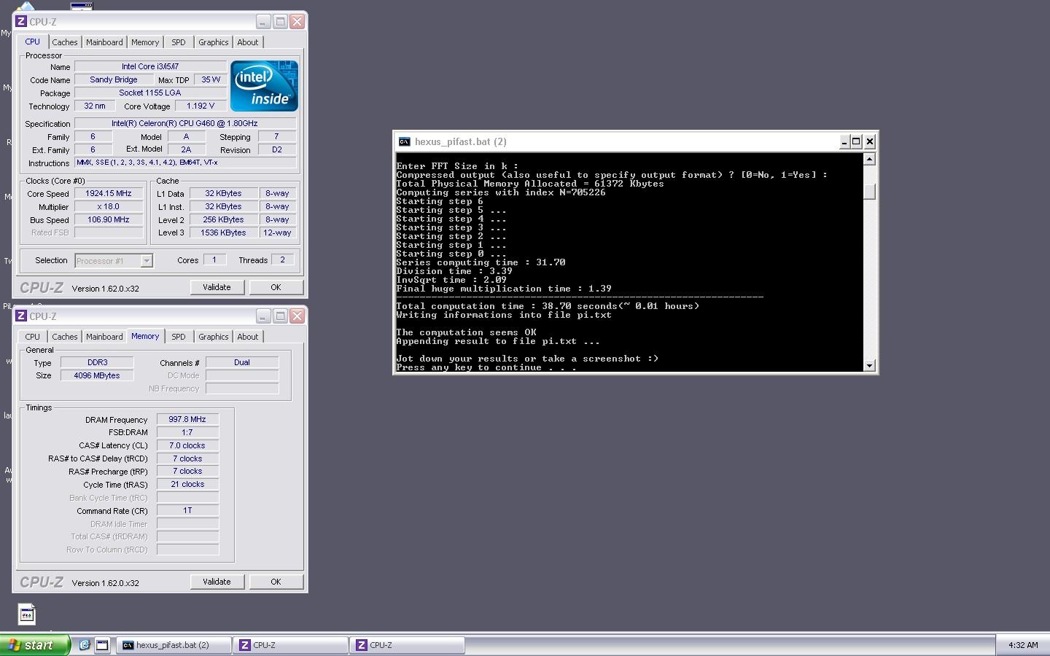Switch to hexus_pifast.bat taskbar button
This screenshot has height=656, width=1050.
coord(173,645)
